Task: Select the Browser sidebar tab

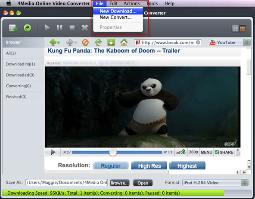Action: 23,43
